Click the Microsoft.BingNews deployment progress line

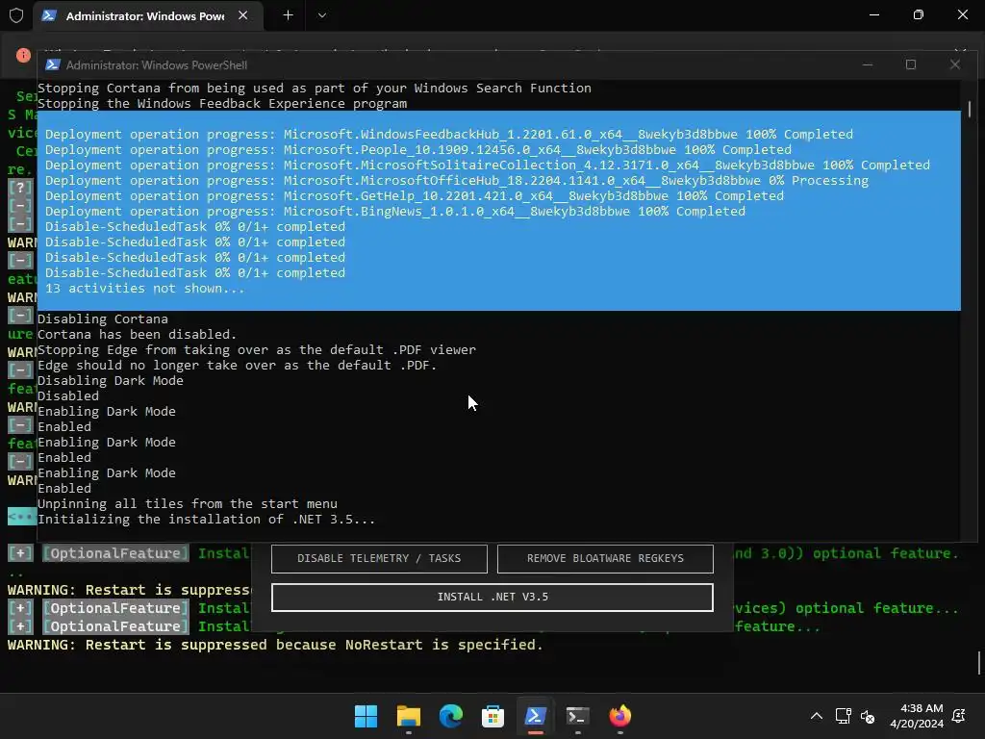pos(395,211)
